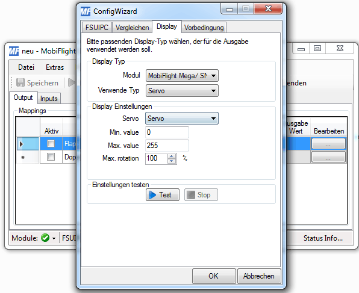Click the MobiFlight window MF logo icon
Viewport: 359px width, 293px height.
(x=14, y=51)
